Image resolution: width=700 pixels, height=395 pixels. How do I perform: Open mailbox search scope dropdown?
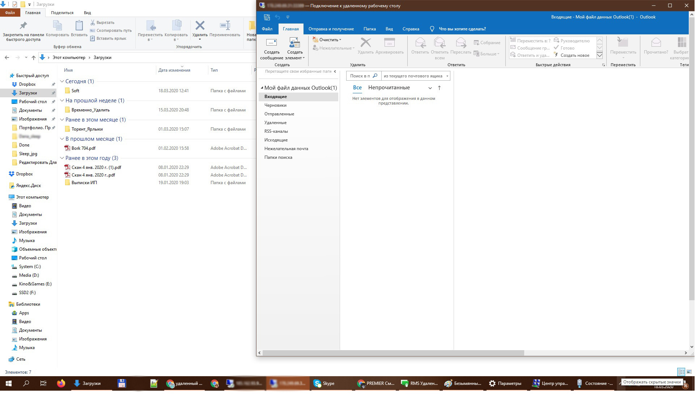pos(447,76)
